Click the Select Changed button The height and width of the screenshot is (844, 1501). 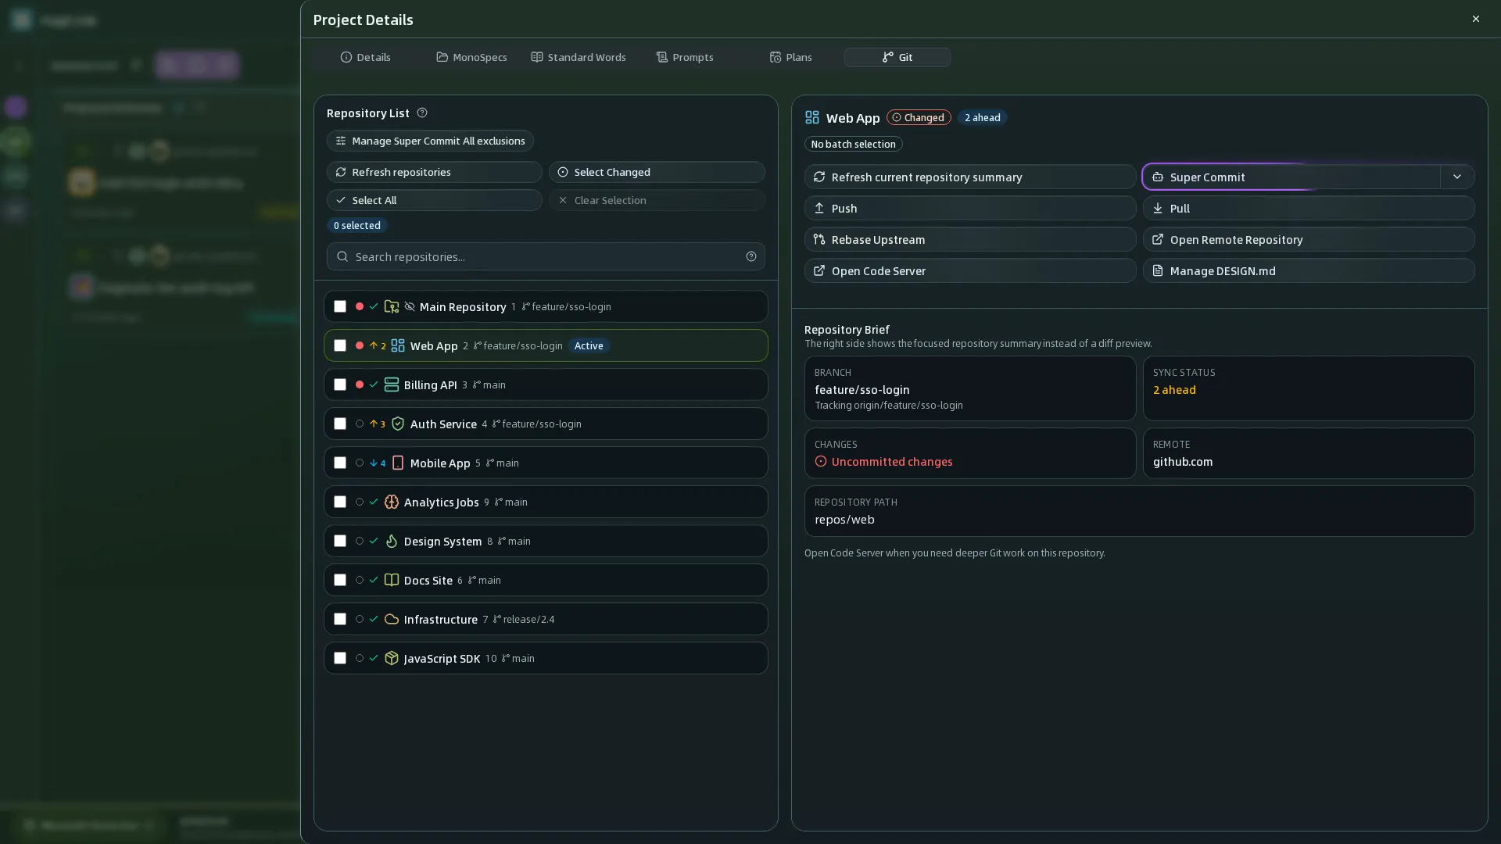657,173
